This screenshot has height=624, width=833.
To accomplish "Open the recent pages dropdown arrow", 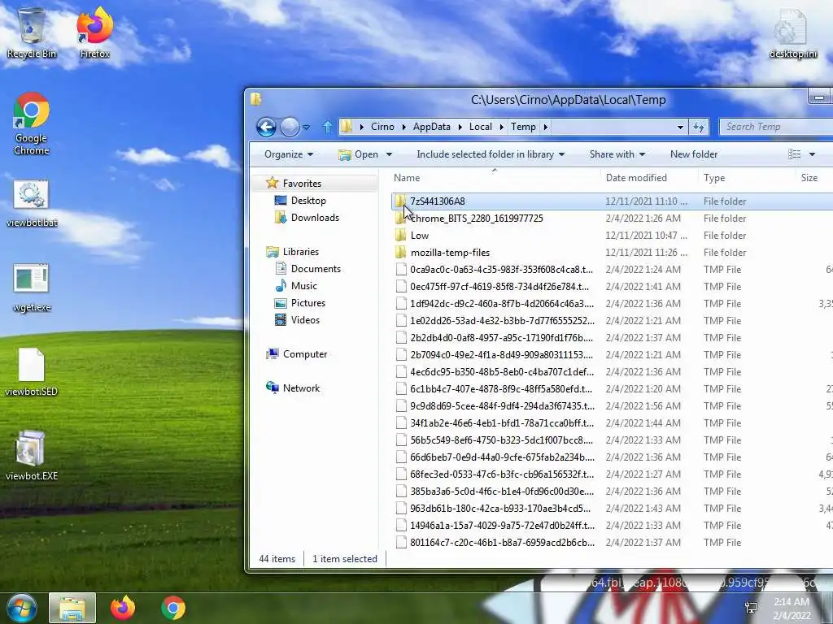I will pyautogui.click(x=307, y=128).
